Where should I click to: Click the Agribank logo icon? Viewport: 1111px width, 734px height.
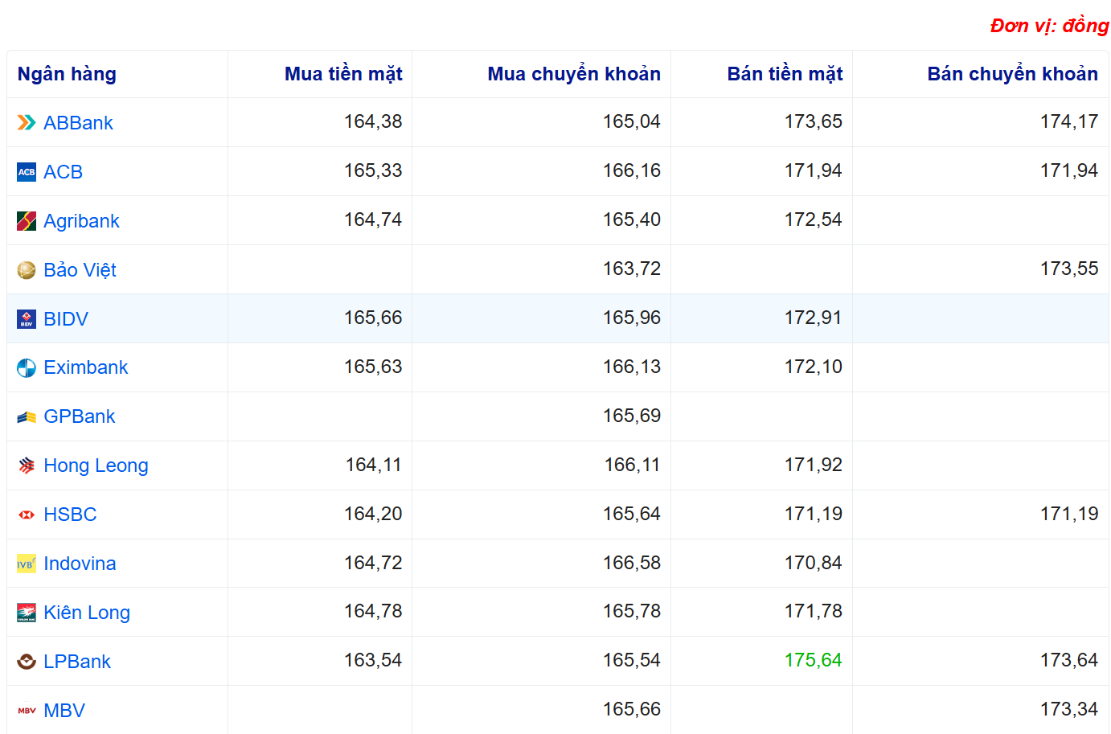(27, 221)
